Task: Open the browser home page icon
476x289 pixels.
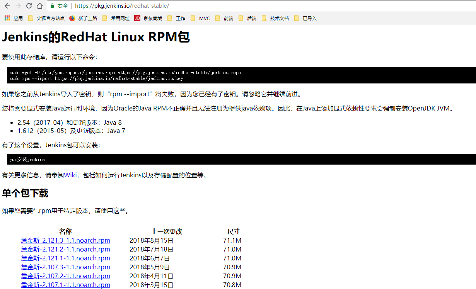Action: tap(40, 6)
